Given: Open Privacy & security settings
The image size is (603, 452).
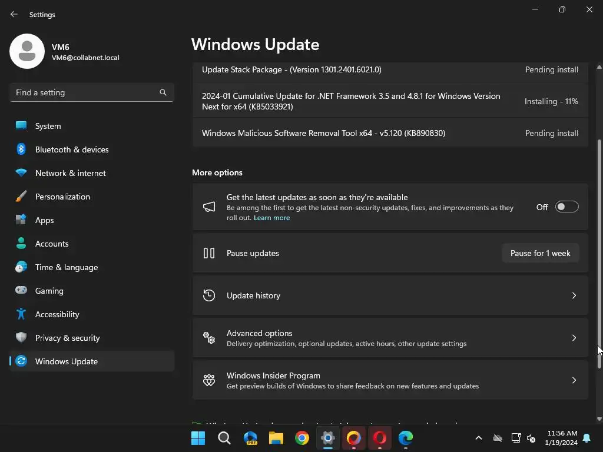Looking at the screenshot, I should [92, 337].
